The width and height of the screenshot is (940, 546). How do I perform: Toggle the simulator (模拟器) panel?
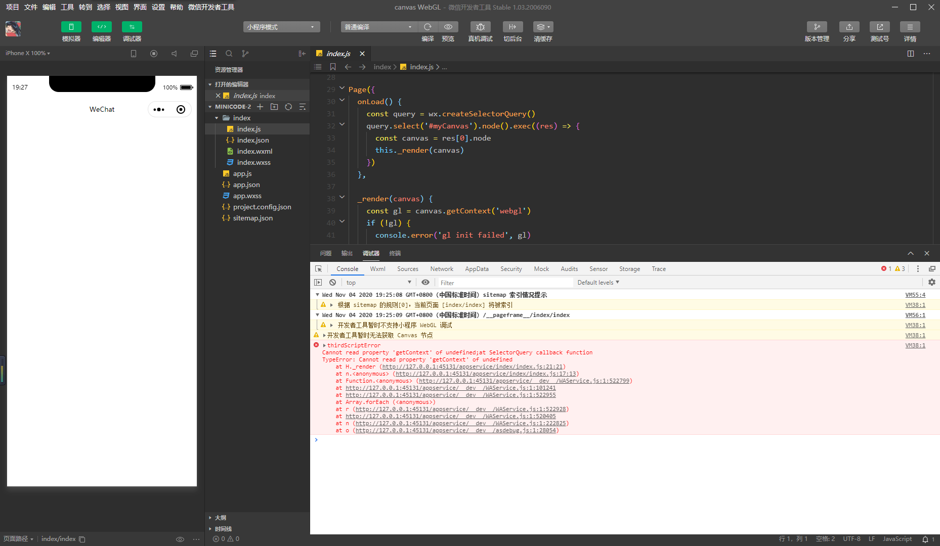(71, 27)
